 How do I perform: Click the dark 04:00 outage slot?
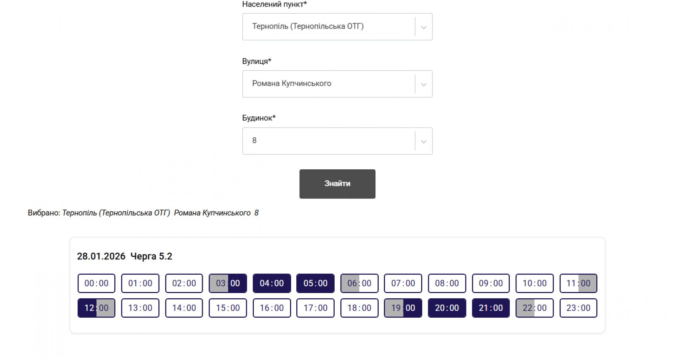tap(272, 283)
